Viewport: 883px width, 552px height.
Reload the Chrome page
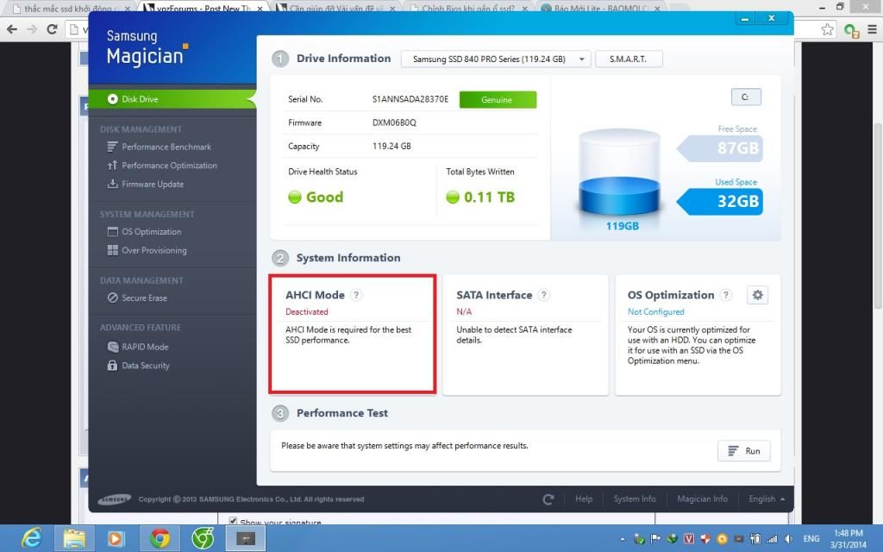click(52, 29)
